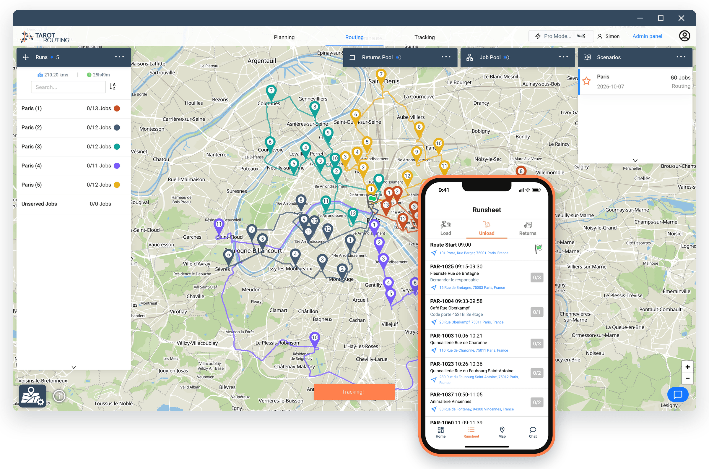Viewport: 709px width, 469px height.
Task: Click Paris (4) purple color dot
Action: [117, 166]
